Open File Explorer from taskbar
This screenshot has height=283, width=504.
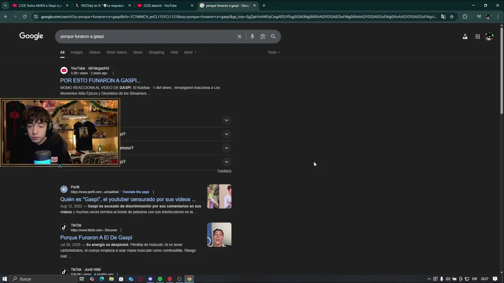click(x=111, y=279)
